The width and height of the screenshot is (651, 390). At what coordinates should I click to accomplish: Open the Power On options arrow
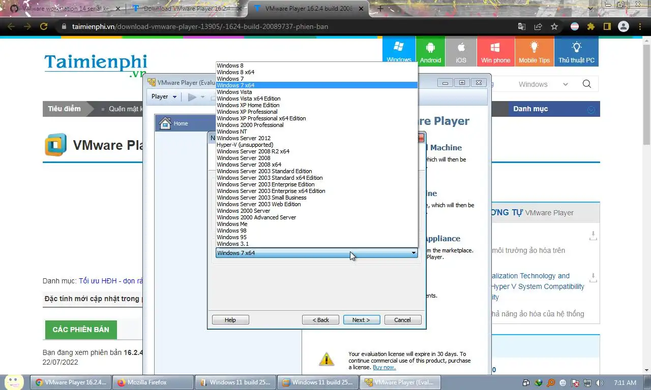(x=202, y=97)
